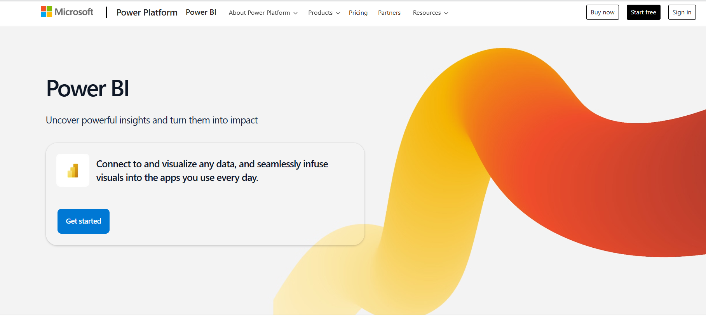This screenshot has height=316, width=706.
Task: Click the Sign in button
Action: point(682,12)
